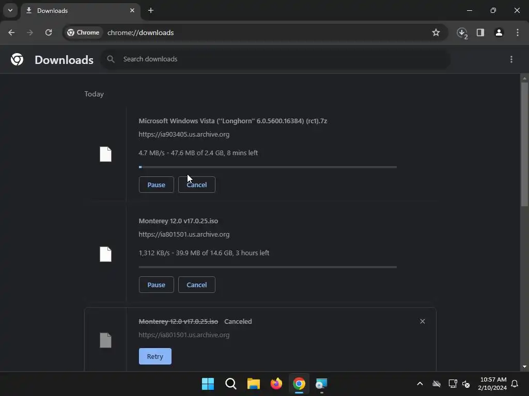Bookmark this page with the star icon
Image resolution: width=529 pixels, height=396 pixels.
[x=436, y=32]
